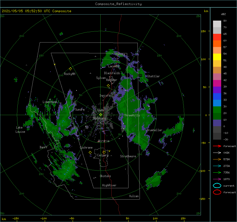Image resolution: width=237 pixels, height=222 pixels.
Task: Click the Blackfalds city label
Action: click(x=112, y=73)
